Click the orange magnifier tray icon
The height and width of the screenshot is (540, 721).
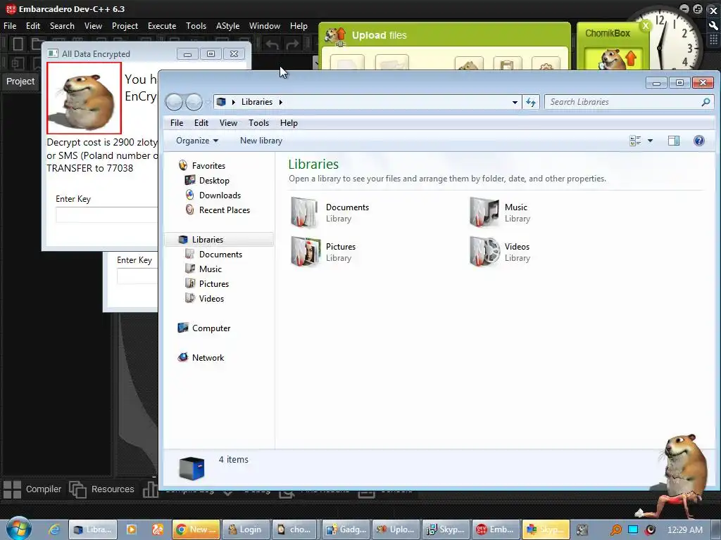click(x=615, y=530)
